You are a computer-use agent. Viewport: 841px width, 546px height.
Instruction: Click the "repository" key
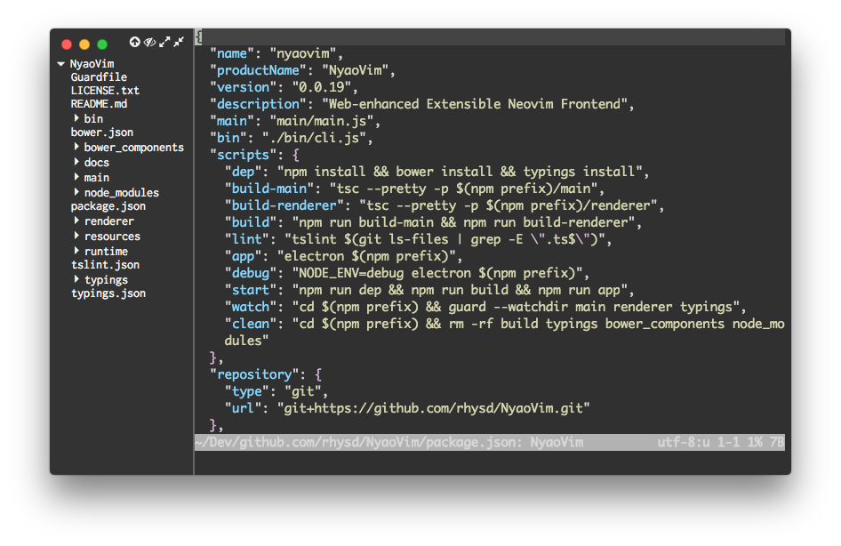(x=254, y=374)
